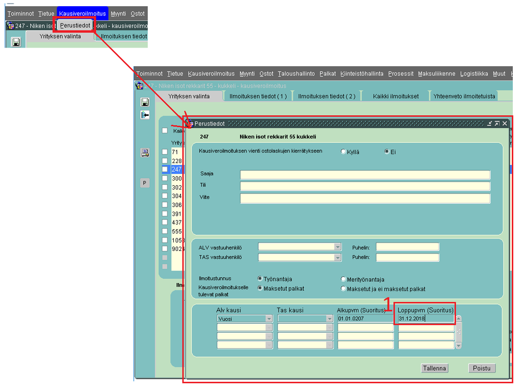The image size is (518, 388).
Task: Open the Tietue menu in main window
Action: (175, 73)
